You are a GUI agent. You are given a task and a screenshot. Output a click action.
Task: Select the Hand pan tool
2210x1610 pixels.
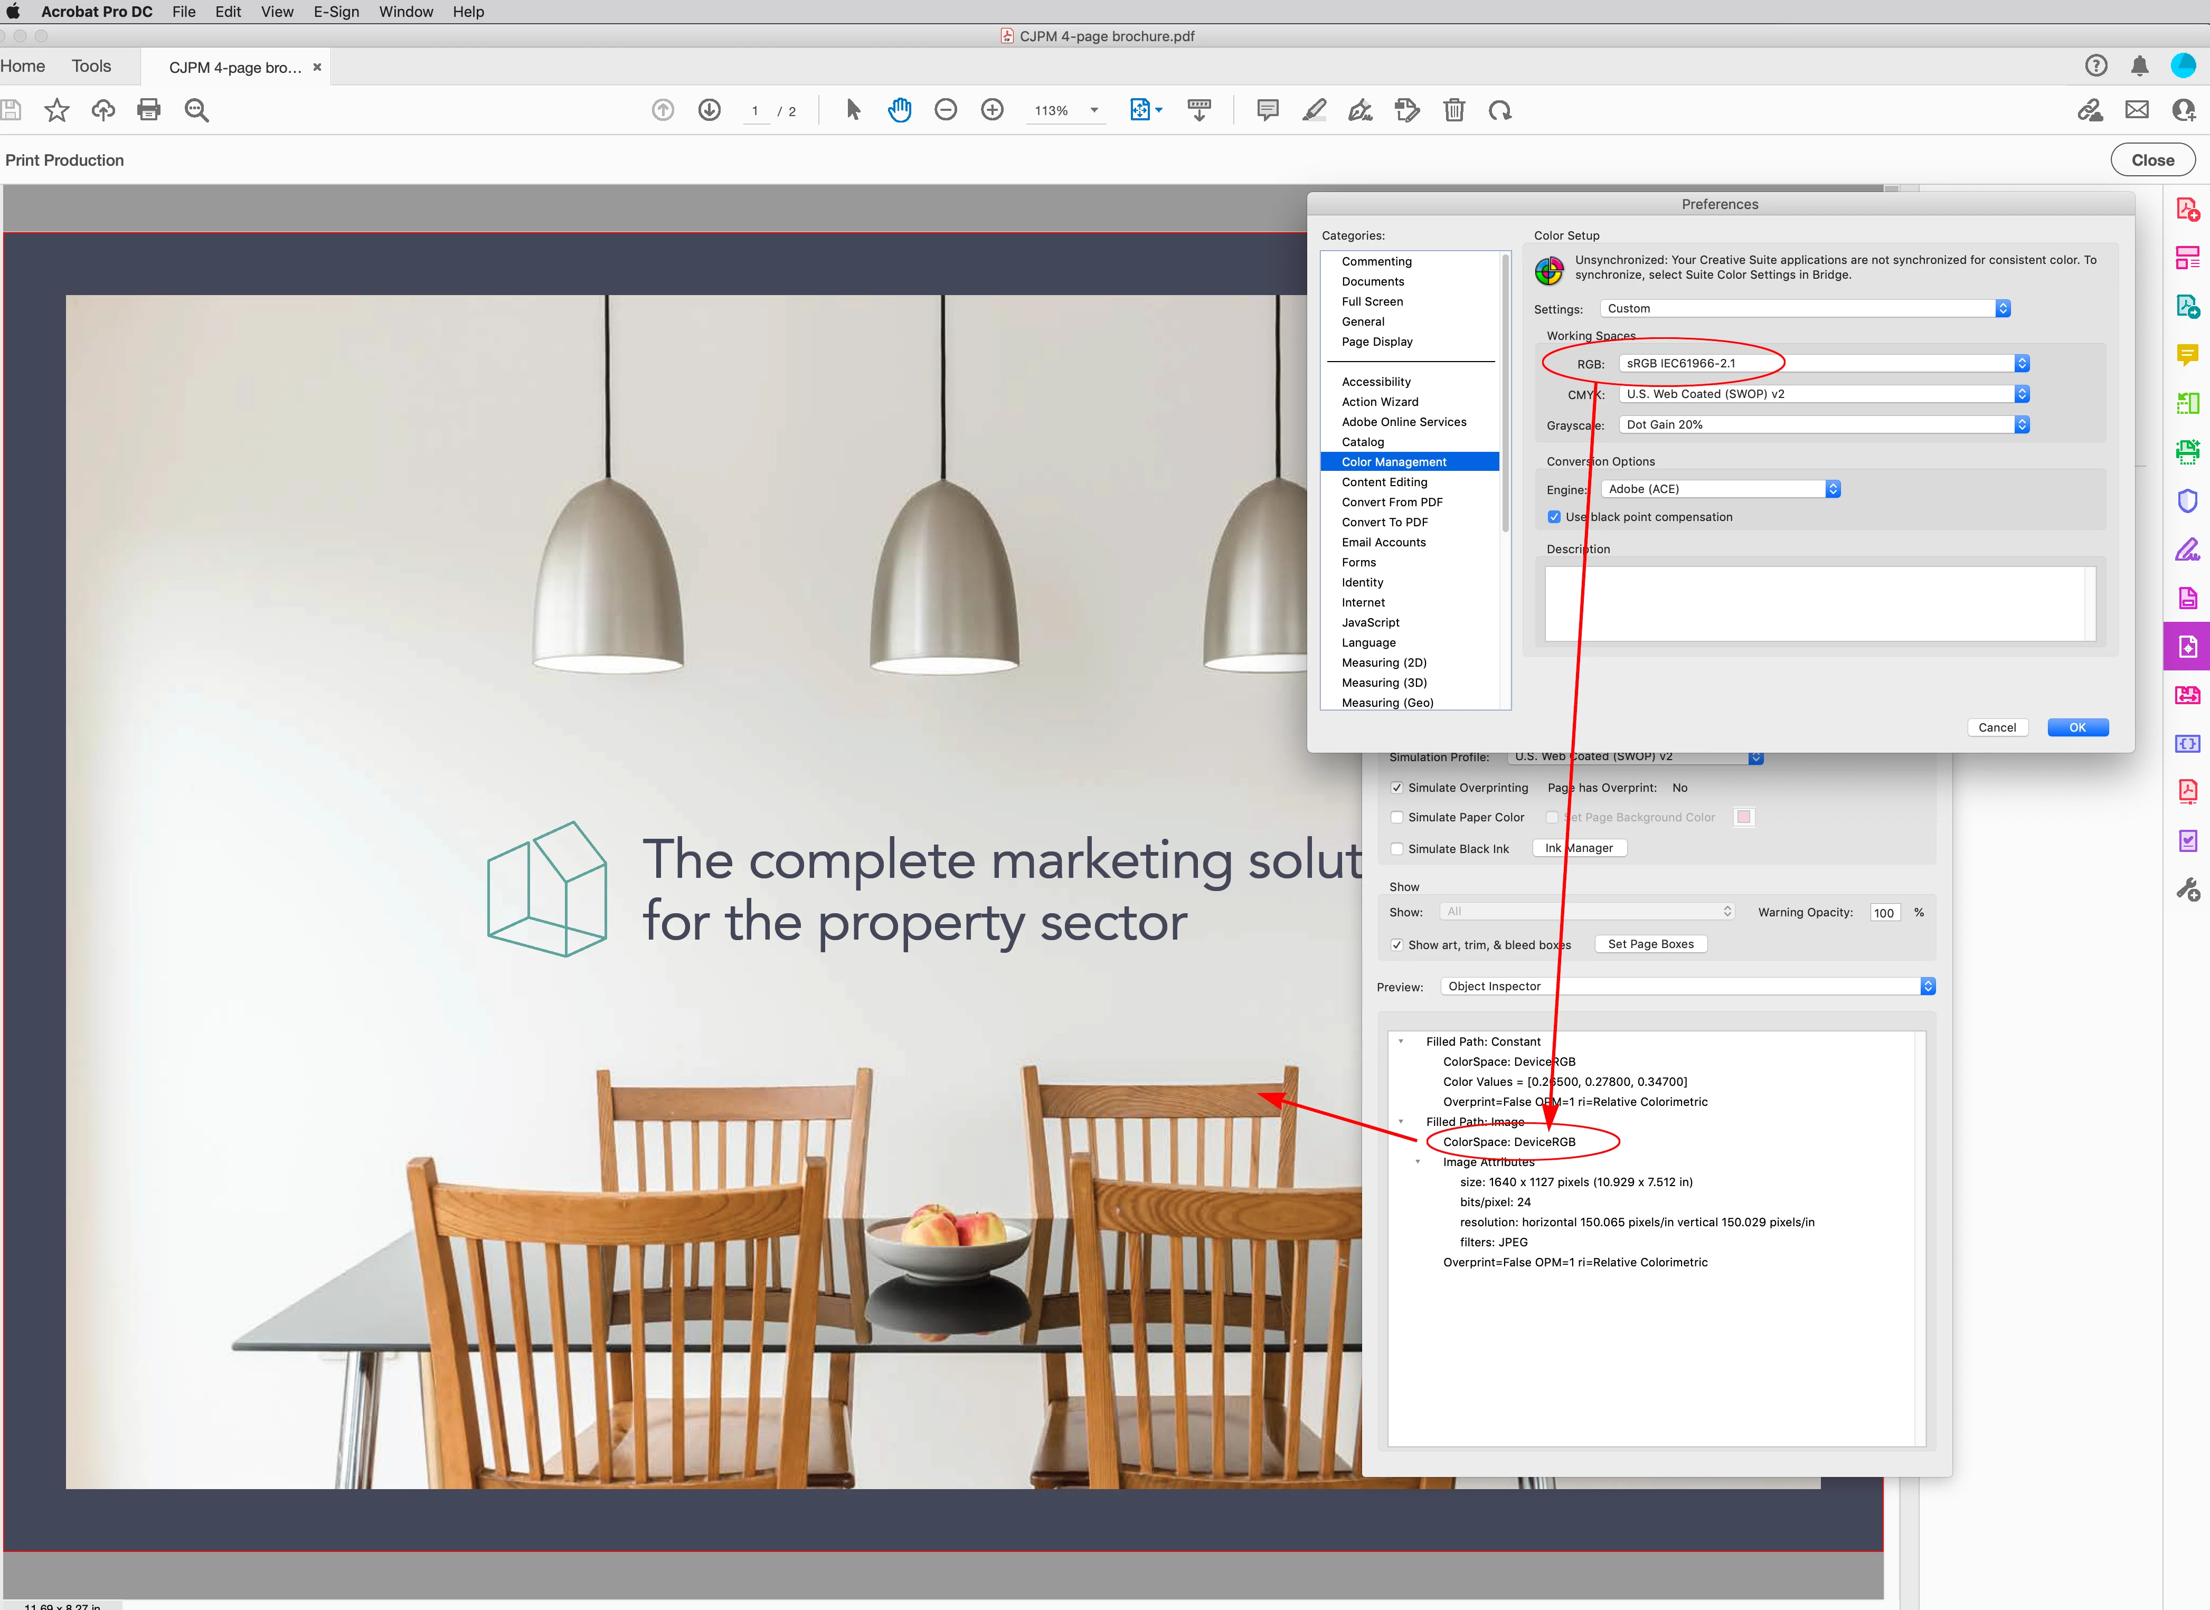point(899,110)
